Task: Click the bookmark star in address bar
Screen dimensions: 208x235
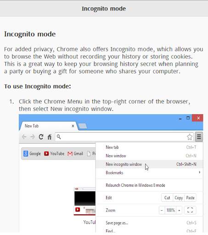Action: pyautogui.click(x=190, y=137)
